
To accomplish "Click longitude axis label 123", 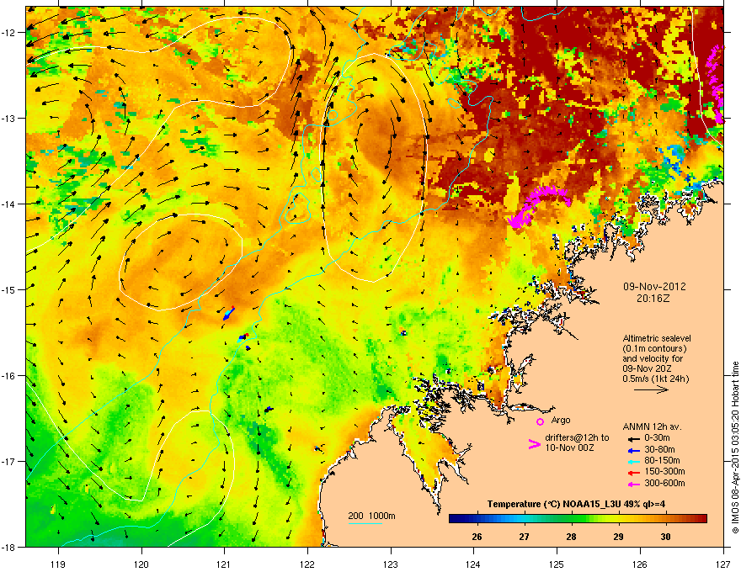I will [x=391, y=564].
